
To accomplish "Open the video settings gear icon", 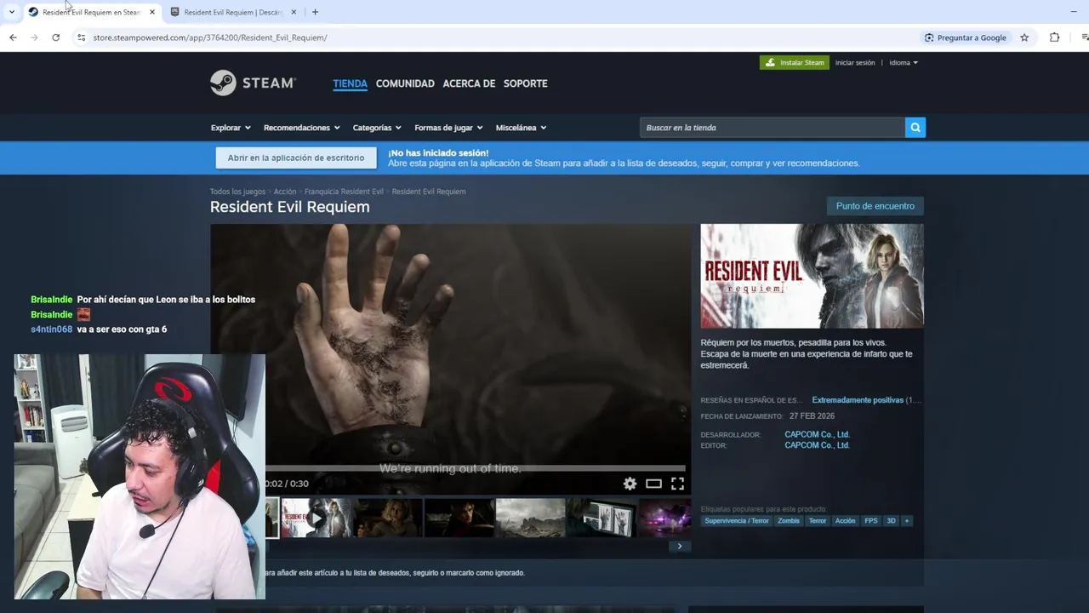I will (630, 484).
